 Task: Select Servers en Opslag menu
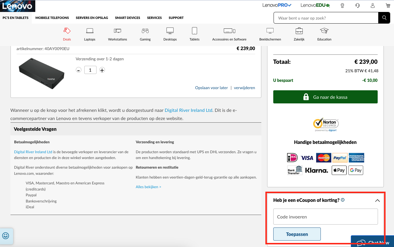point(92,18)
